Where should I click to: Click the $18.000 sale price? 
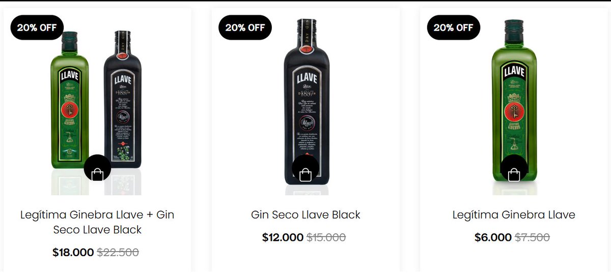point(73,253)
